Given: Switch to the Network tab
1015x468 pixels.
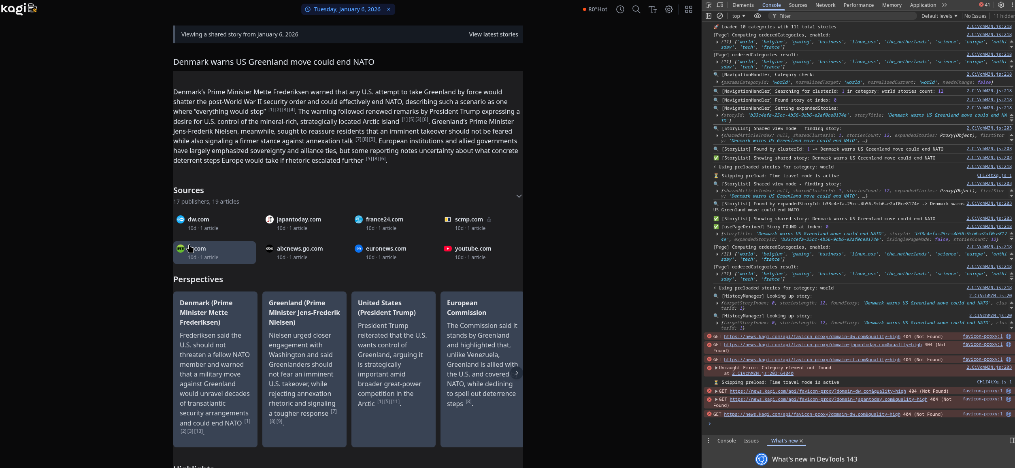Looking at the screenshot, I should point(825,5).
